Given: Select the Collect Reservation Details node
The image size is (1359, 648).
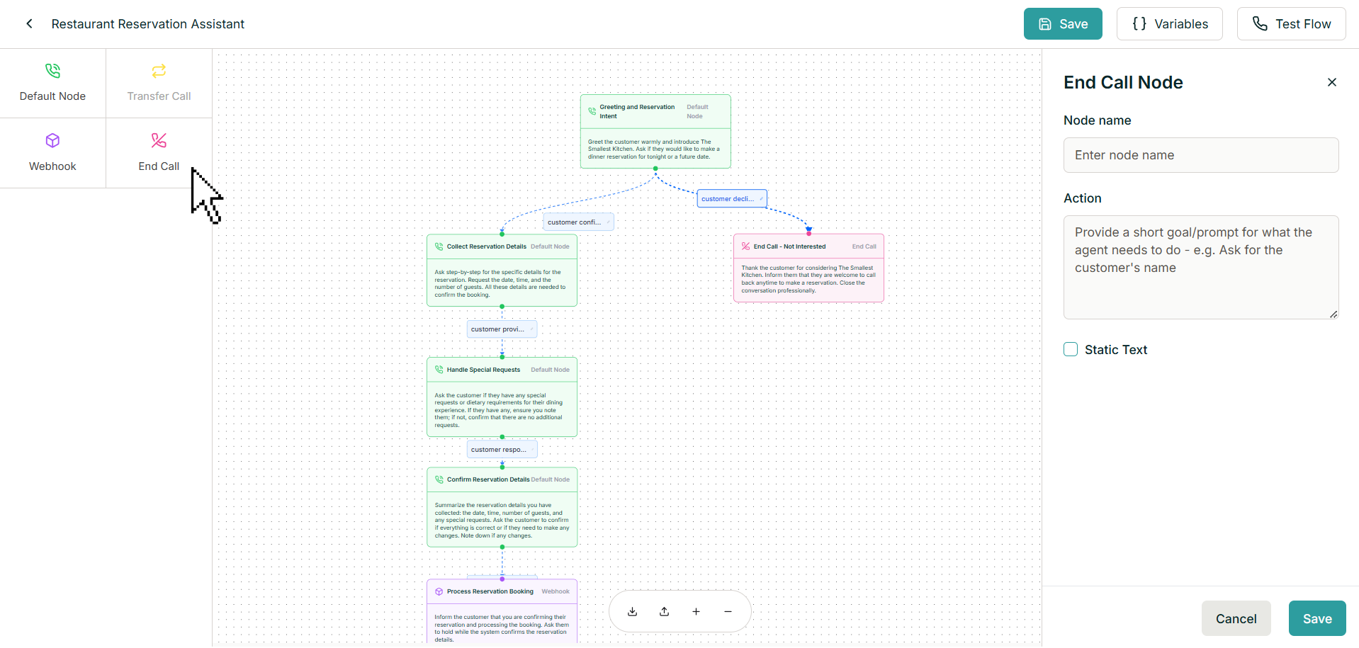Looking at the screenshot, I should pyautogui.click(x=502, y=271).
